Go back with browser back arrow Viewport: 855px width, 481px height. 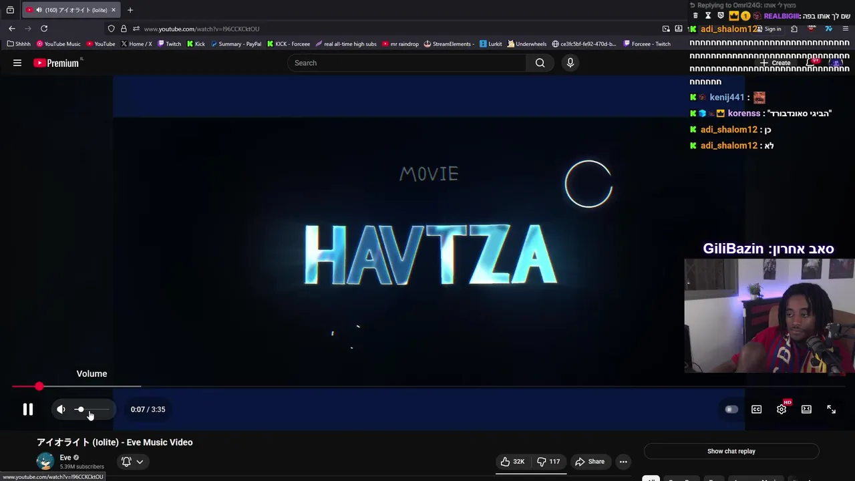pyautogui.click(x=11, y=29)
